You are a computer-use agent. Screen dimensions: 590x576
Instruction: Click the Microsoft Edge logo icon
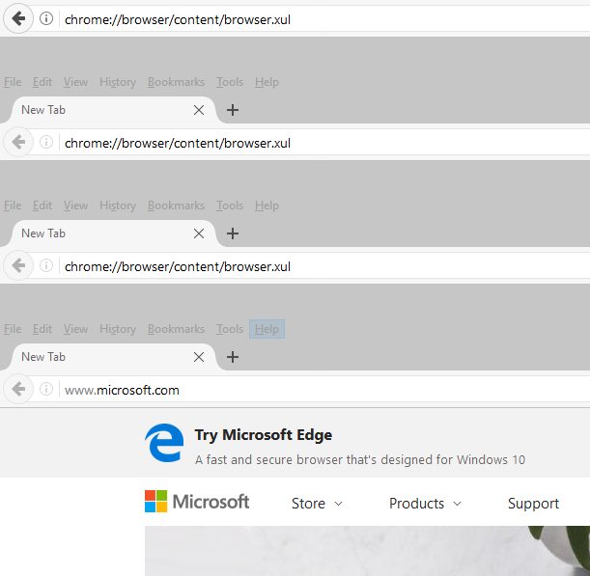pos(164,443)
